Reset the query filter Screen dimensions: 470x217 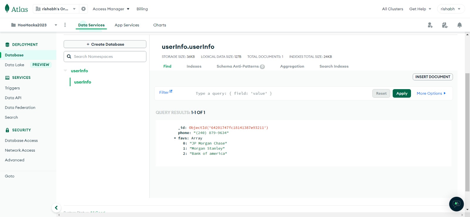[x=381, y=93]
